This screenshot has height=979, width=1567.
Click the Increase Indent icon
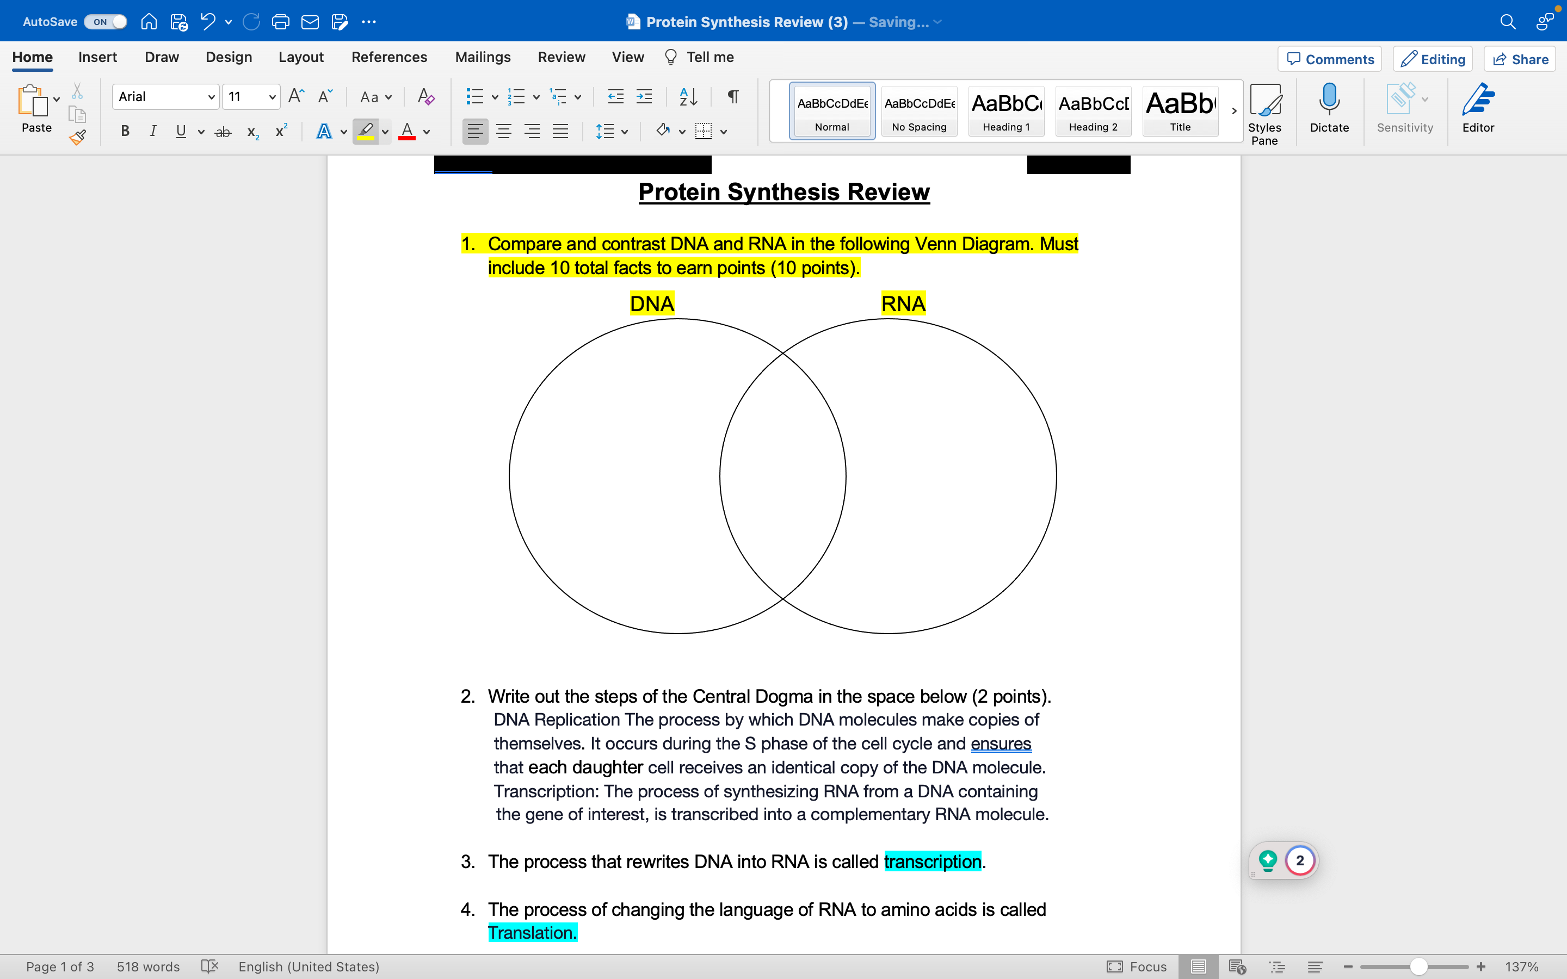coord(644,97)
